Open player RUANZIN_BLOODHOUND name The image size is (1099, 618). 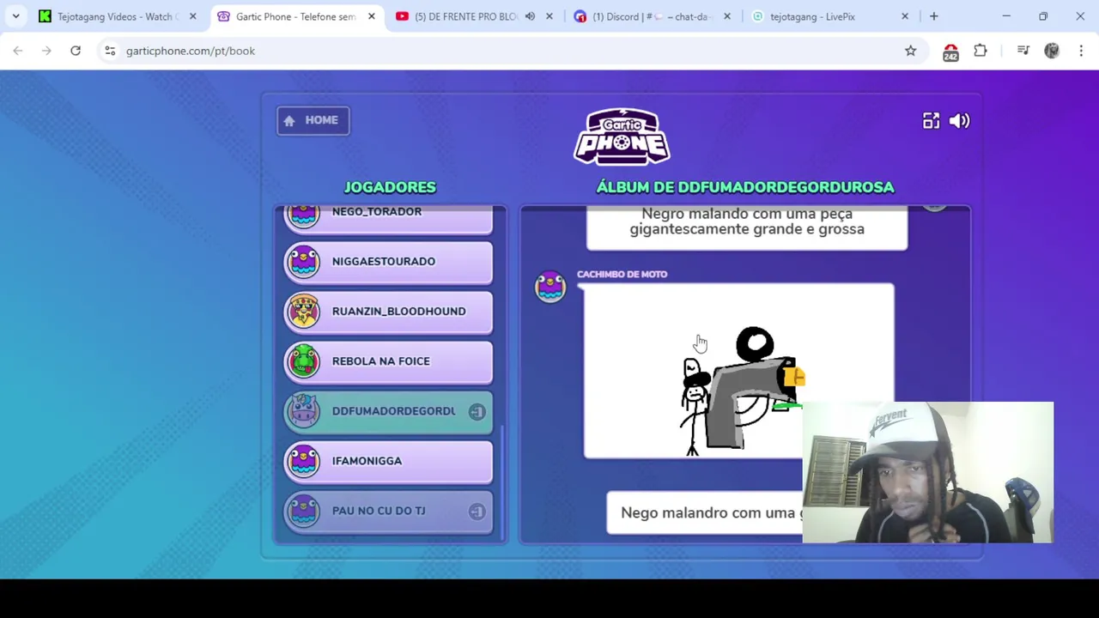398,312
